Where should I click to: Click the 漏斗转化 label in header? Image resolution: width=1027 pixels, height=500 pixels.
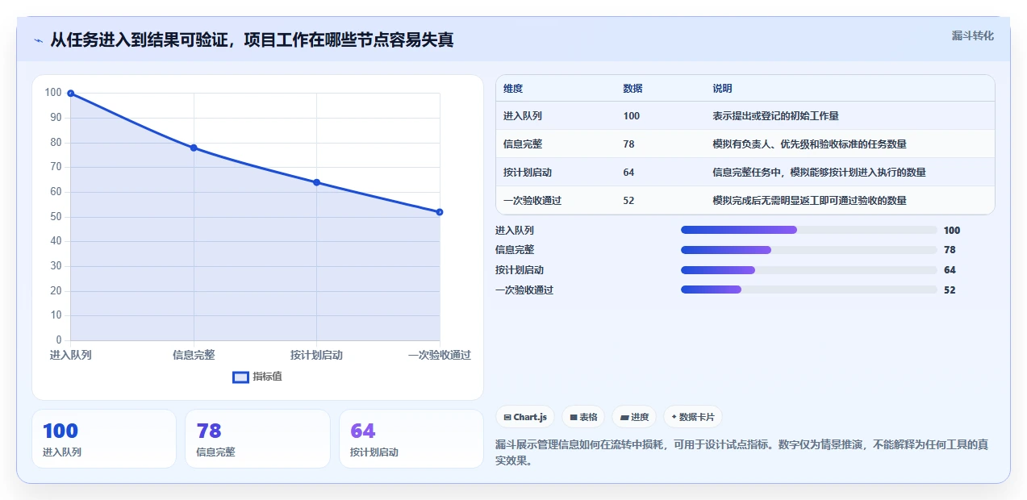[972, 36]
